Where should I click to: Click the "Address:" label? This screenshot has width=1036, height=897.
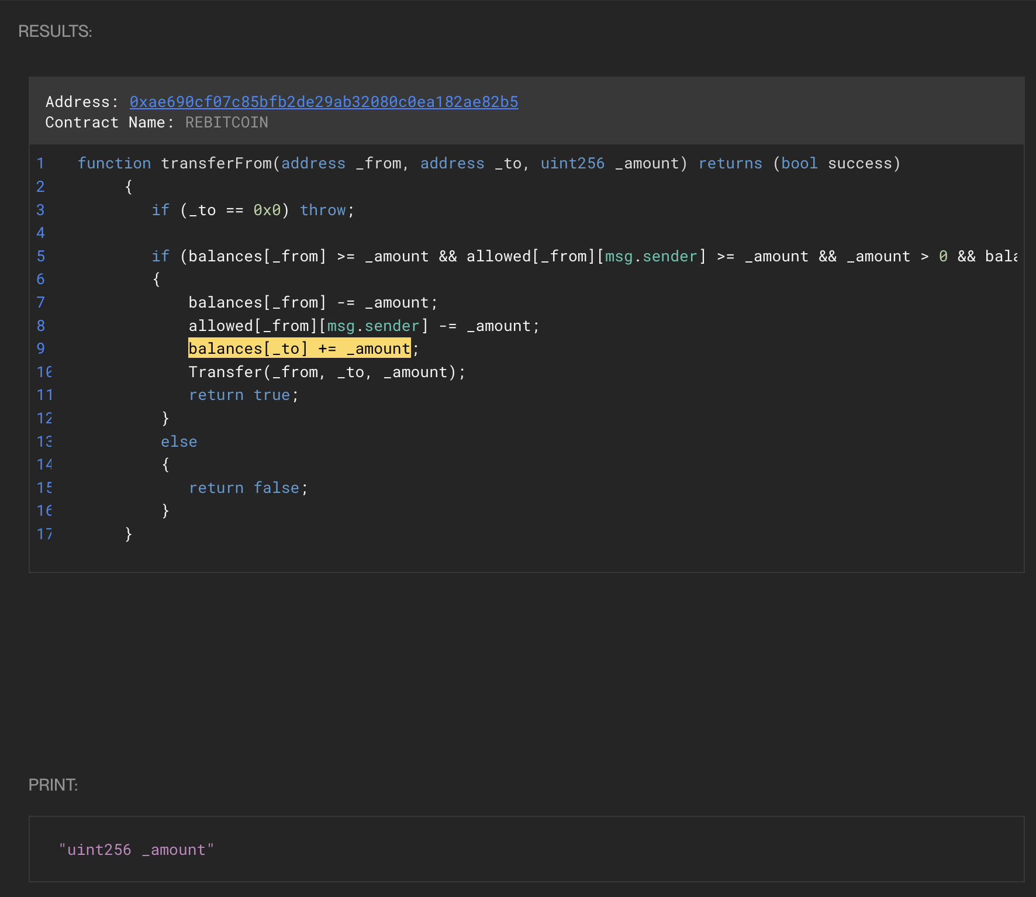[x=81, y=102]
